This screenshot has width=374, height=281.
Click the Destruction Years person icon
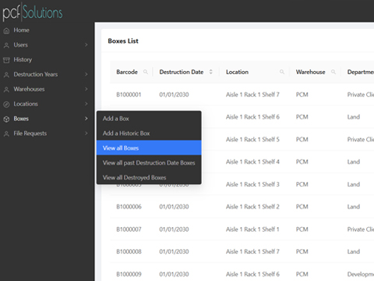[x=6, y=75]
